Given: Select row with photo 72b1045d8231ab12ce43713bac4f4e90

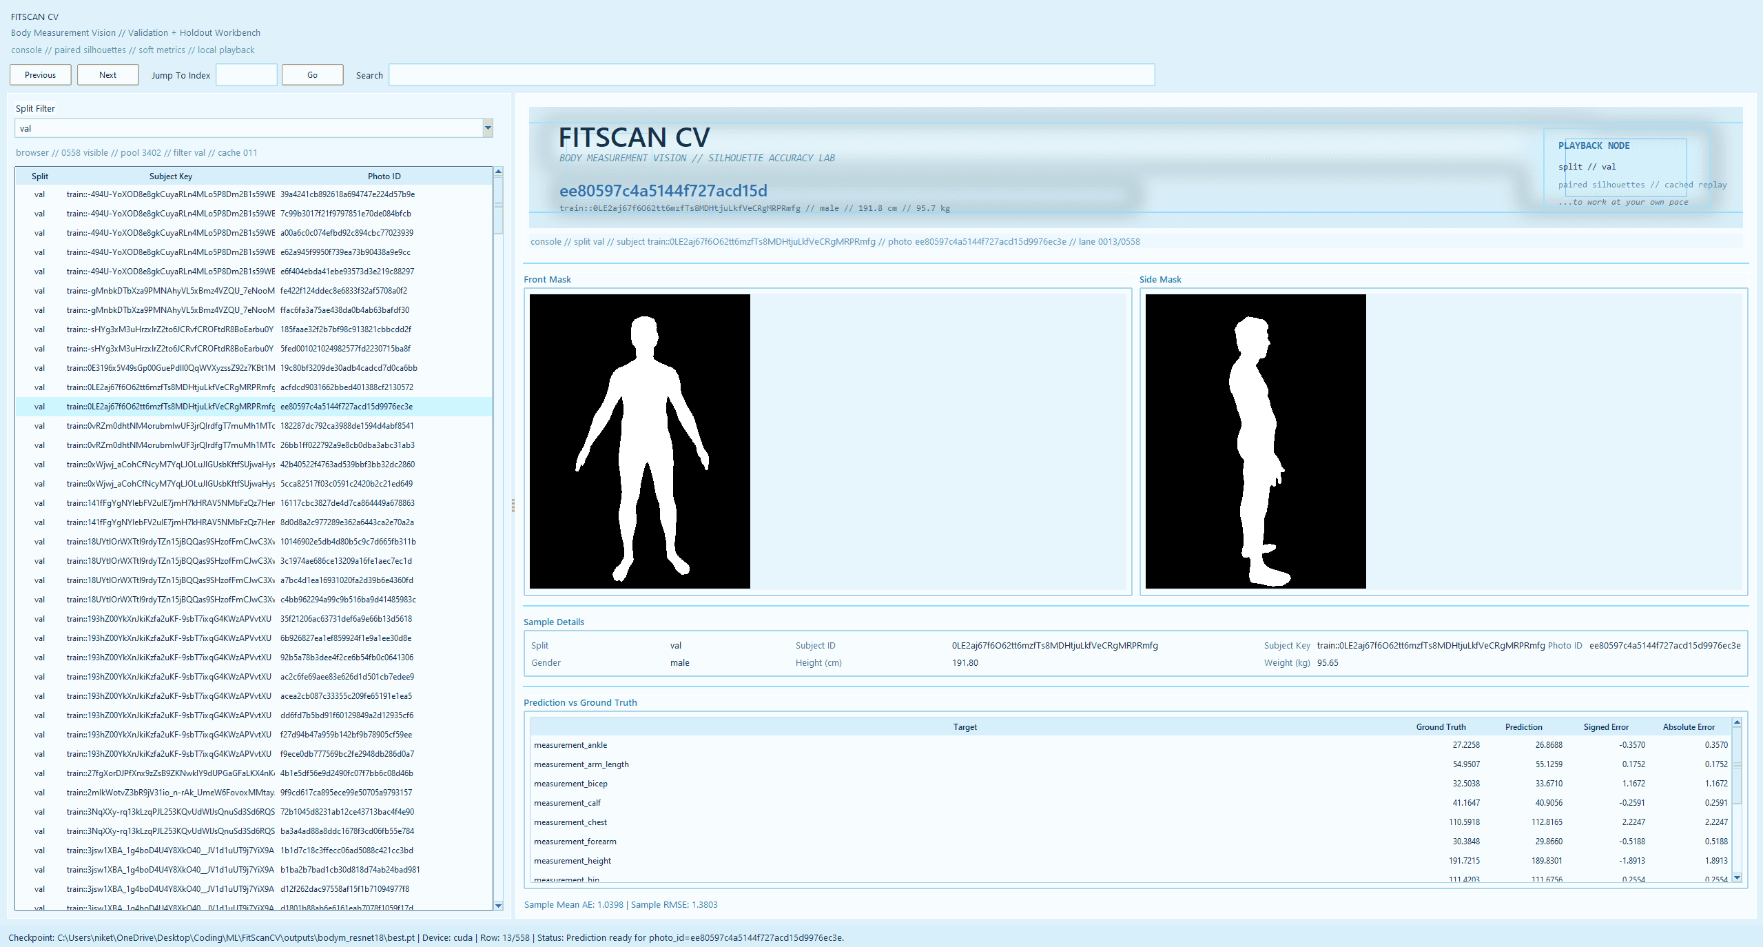Looking at the screenshot, I should [254, 812].
